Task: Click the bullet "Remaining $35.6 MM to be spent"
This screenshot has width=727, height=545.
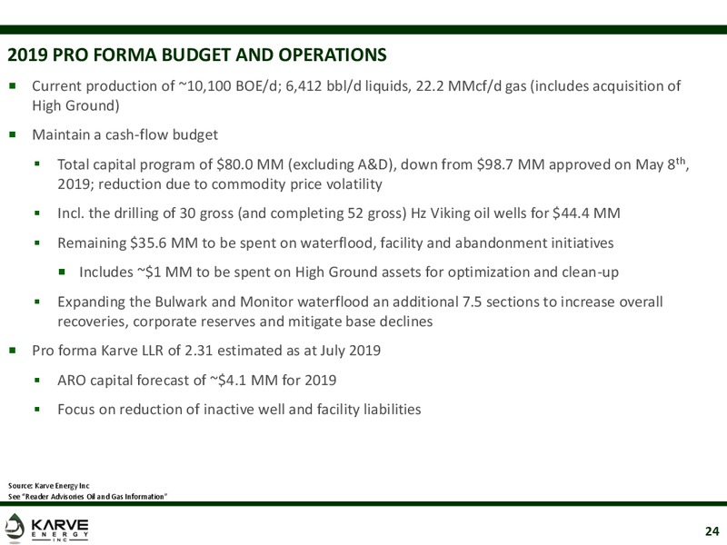Action: coord(335,243)
